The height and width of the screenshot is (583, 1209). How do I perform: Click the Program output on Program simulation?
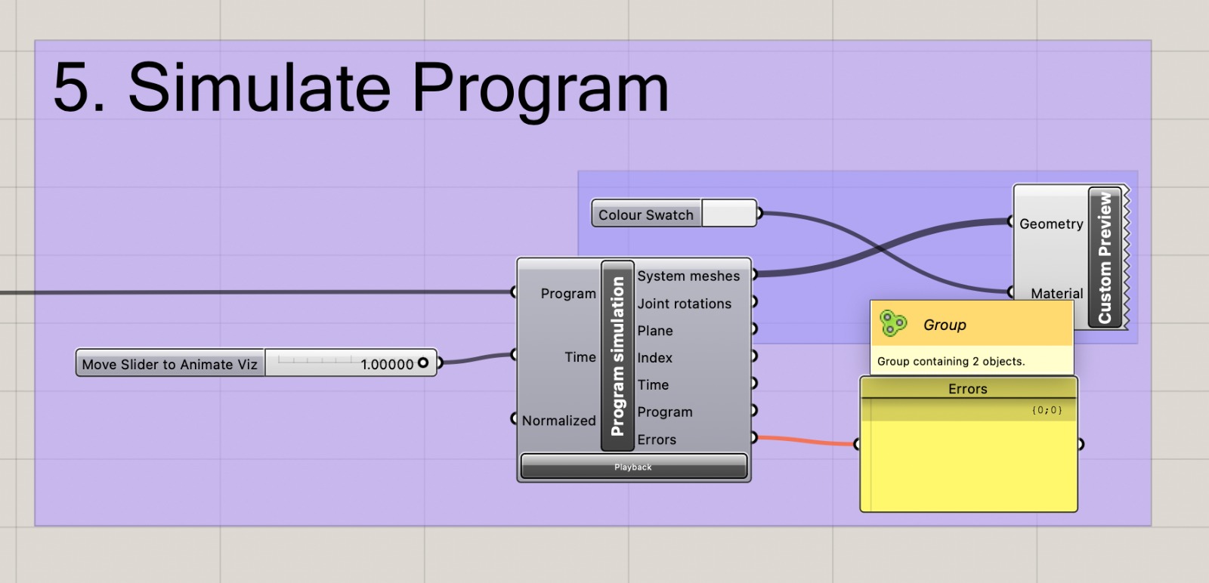click(664, 412)
